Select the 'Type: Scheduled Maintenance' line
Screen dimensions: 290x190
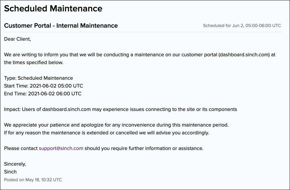pos(38,78)
